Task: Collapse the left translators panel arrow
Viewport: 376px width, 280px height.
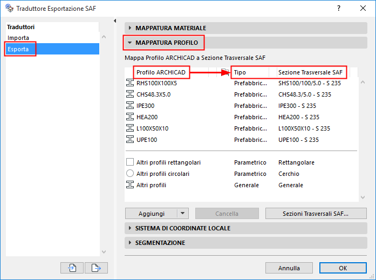Action: click(x=115, y=21)
